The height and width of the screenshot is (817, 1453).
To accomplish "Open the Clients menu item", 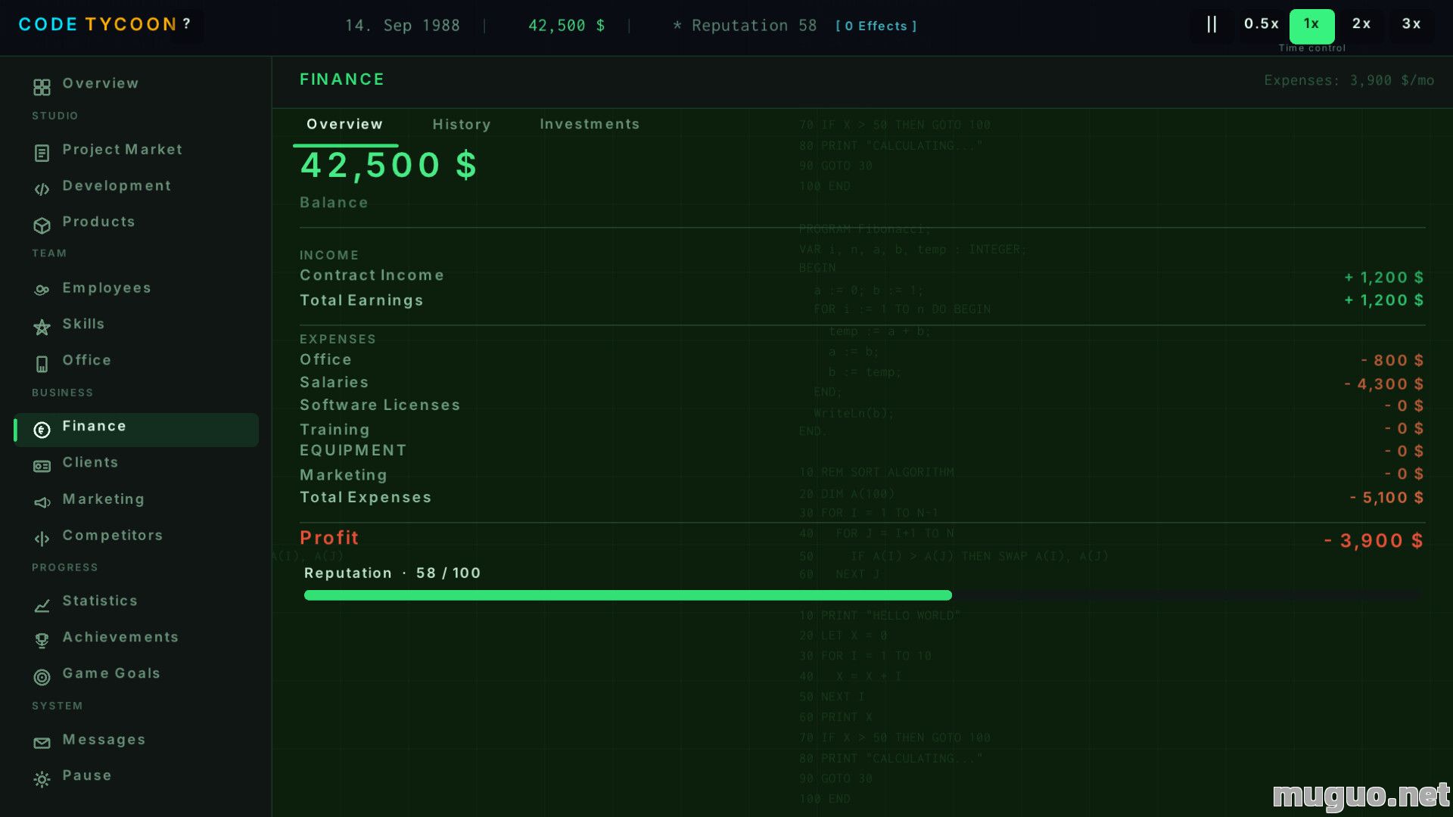I will (x=90, y=463).
